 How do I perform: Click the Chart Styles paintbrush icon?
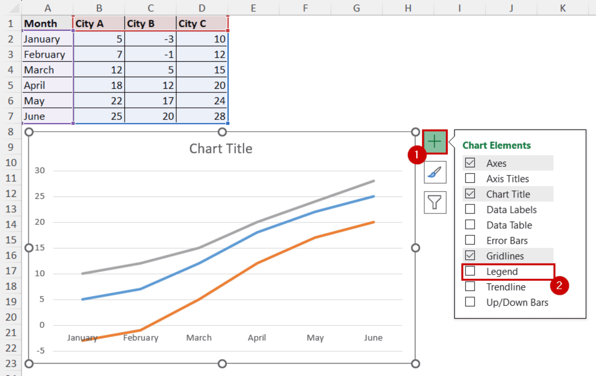point(435,172)
